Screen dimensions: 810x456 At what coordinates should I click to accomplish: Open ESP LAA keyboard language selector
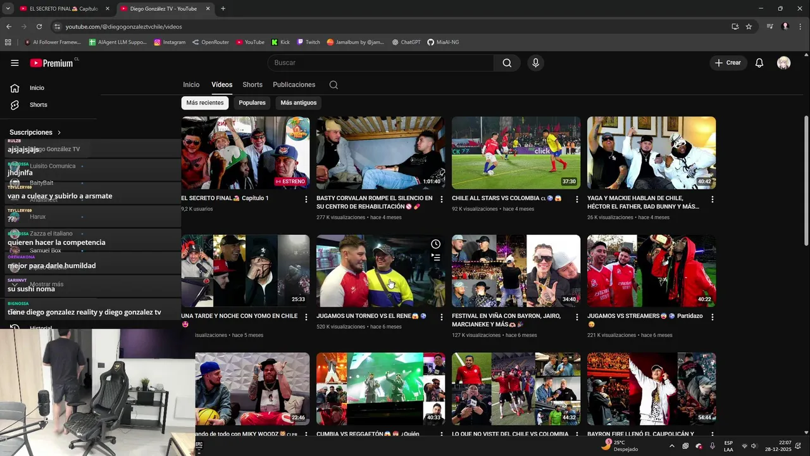[728, 446]
